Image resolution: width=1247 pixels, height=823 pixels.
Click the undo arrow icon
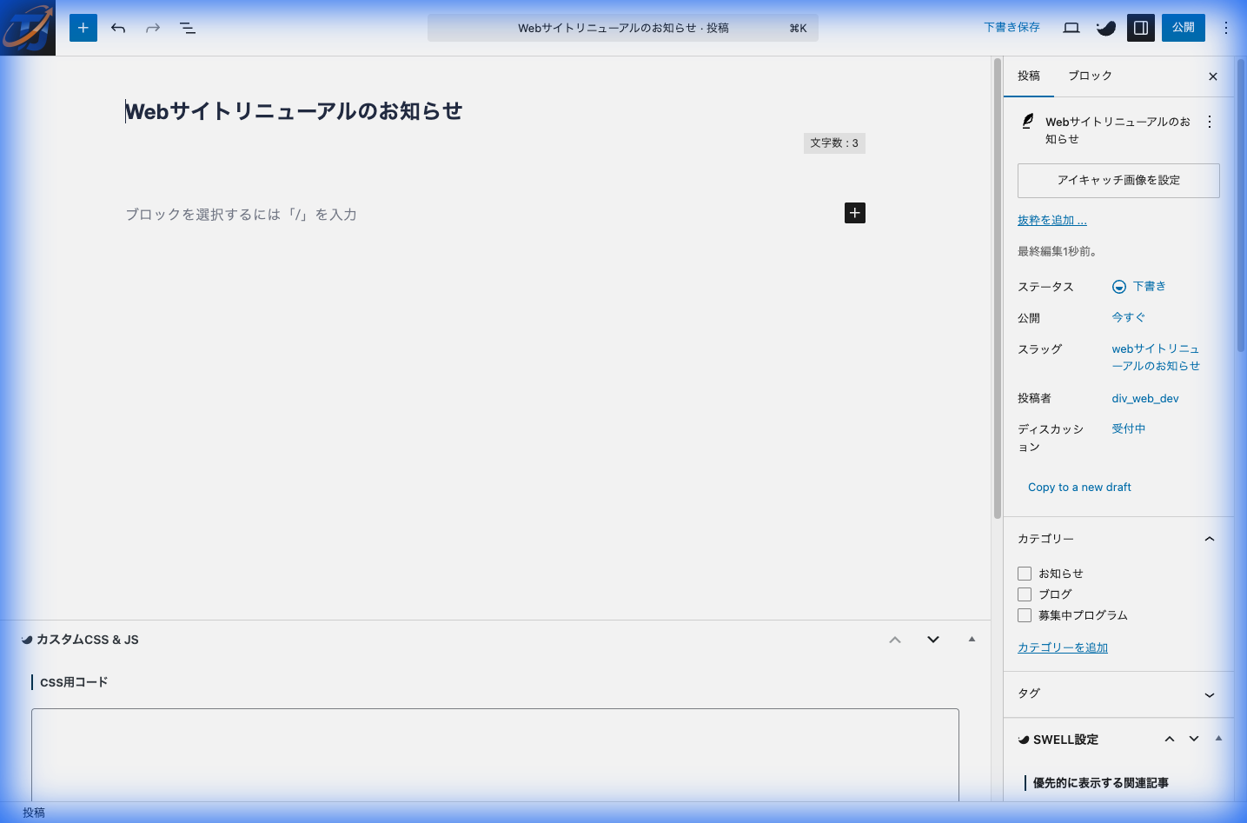point(117,27)
